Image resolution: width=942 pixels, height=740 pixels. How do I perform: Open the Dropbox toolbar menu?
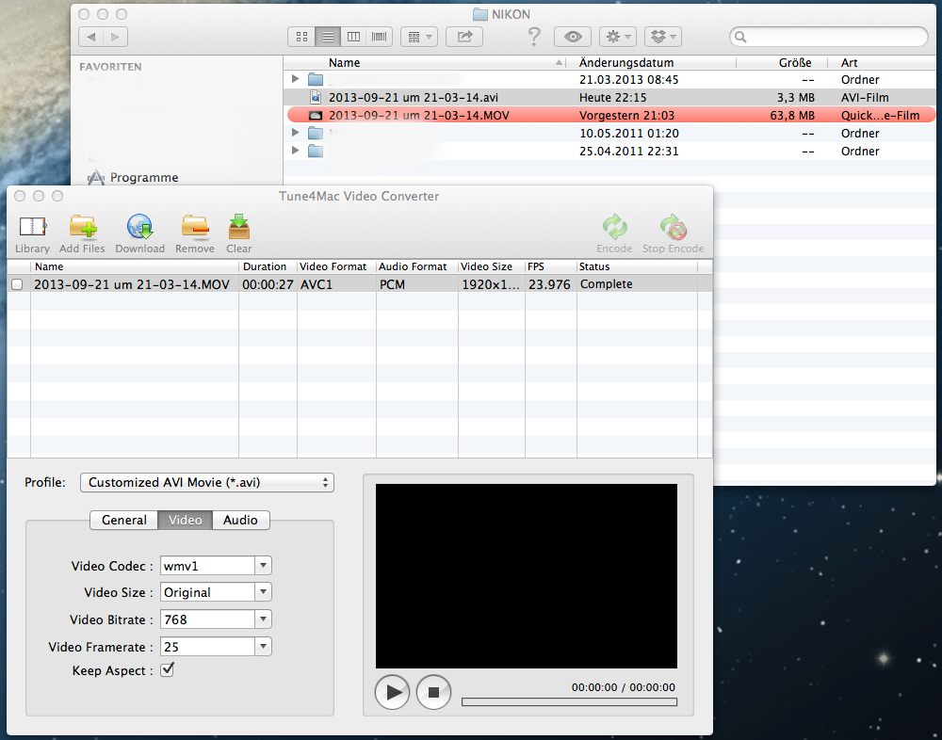662,37
